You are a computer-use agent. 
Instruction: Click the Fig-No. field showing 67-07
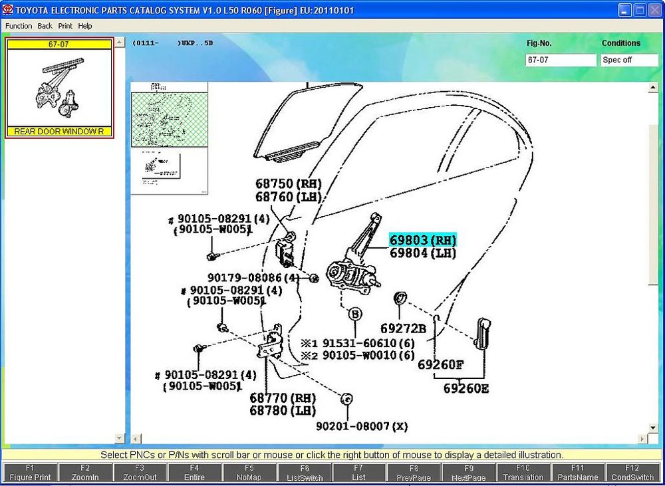(560, 61)
